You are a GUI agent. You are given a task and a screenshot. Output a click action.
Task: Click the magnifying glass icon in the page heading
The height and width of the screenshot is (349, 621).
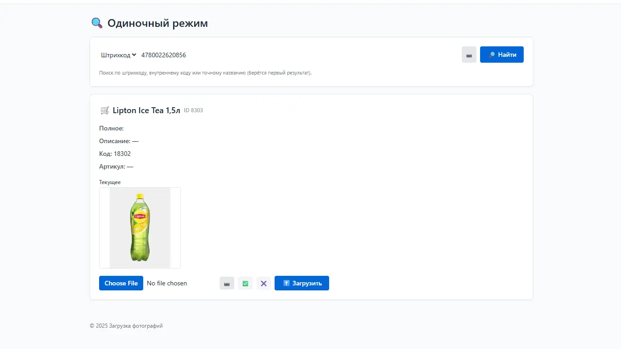(96, 23)
